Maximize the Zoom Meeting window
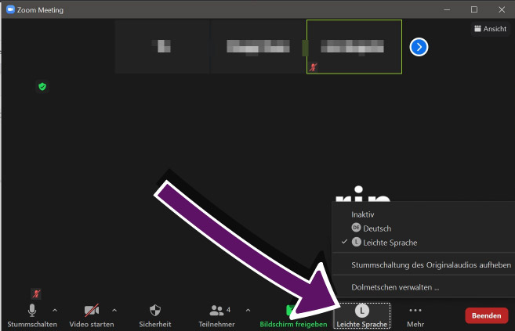515x331 pixels. [474, 9]
